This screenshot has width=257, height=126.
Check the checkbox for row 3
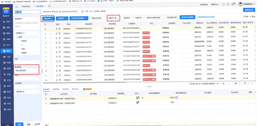51,38
